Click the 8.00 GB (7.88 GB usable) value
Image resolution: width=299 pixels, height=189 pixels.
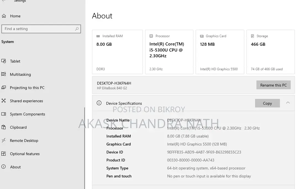pos(188,136)
